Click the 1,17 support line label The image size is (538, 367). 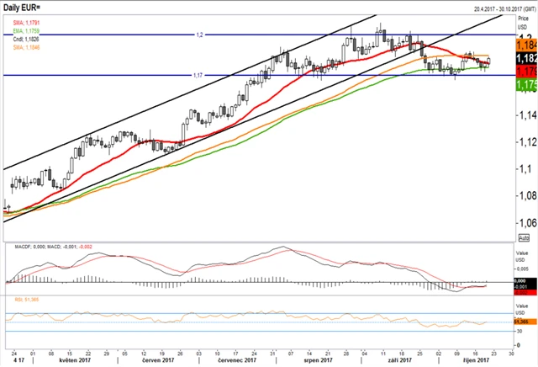(198, 75)
